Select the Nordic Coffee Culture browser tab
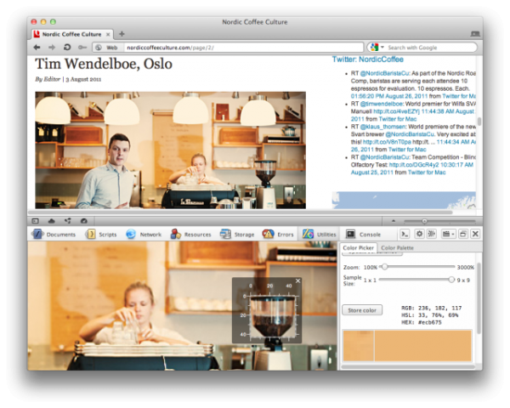This screenshot has height=408, width=510. coord(71,34)
